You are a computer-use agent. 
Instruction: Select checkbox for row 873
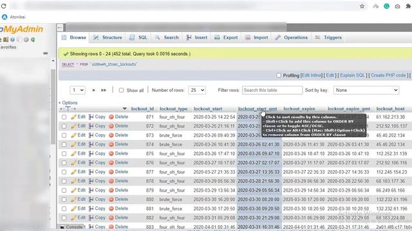64,135
